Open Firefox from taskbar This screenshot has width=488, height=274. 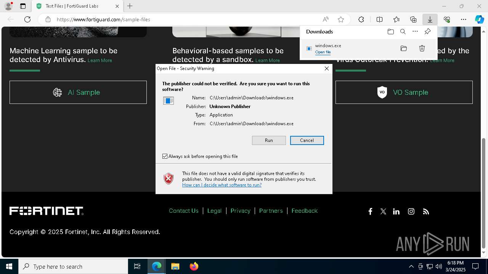[194, 266]
